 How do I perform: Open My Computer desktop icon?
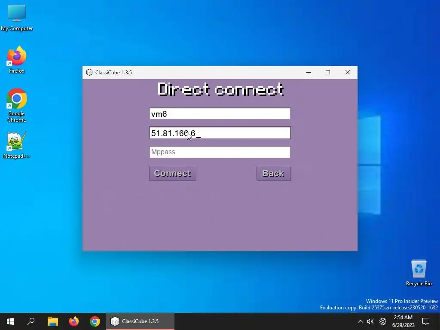17,18
